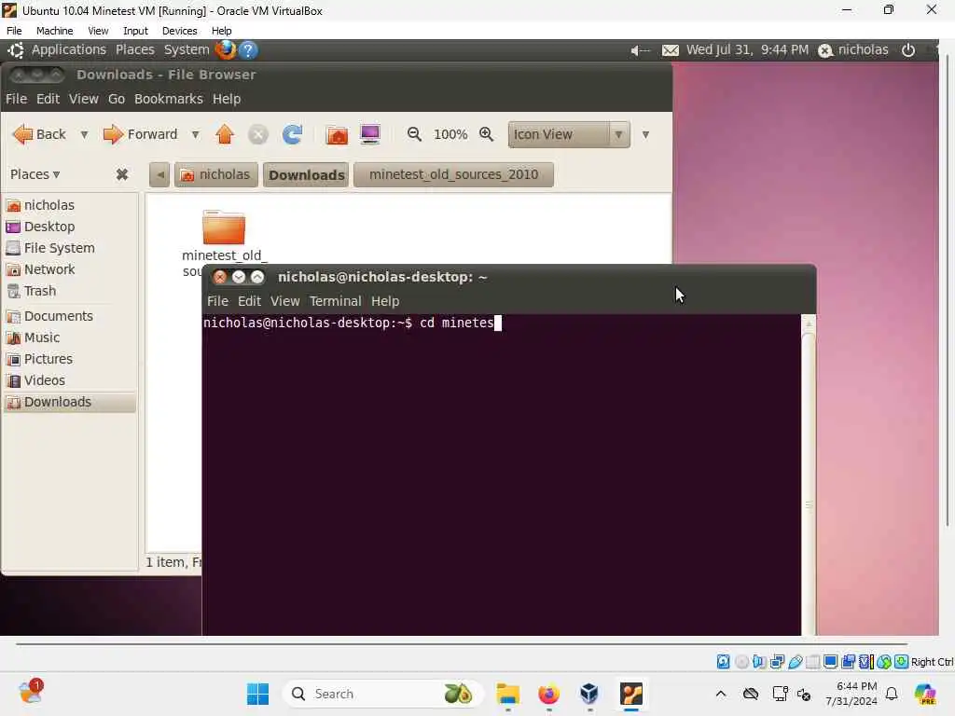This screenshot has width=955, height=716.
Task: Open the nicholas user menu
Action: pos(853,50)
